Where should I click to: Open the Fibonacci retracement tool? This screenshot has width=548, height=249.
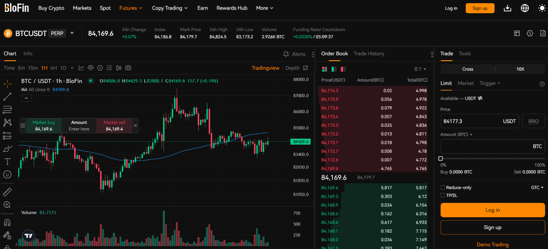(7, 109)
